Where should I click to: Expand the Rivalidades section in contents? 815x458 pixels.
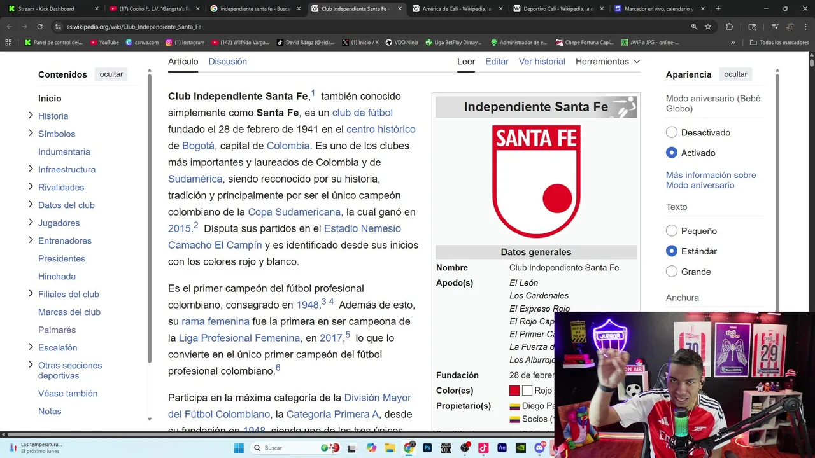(x=31, y=186)
